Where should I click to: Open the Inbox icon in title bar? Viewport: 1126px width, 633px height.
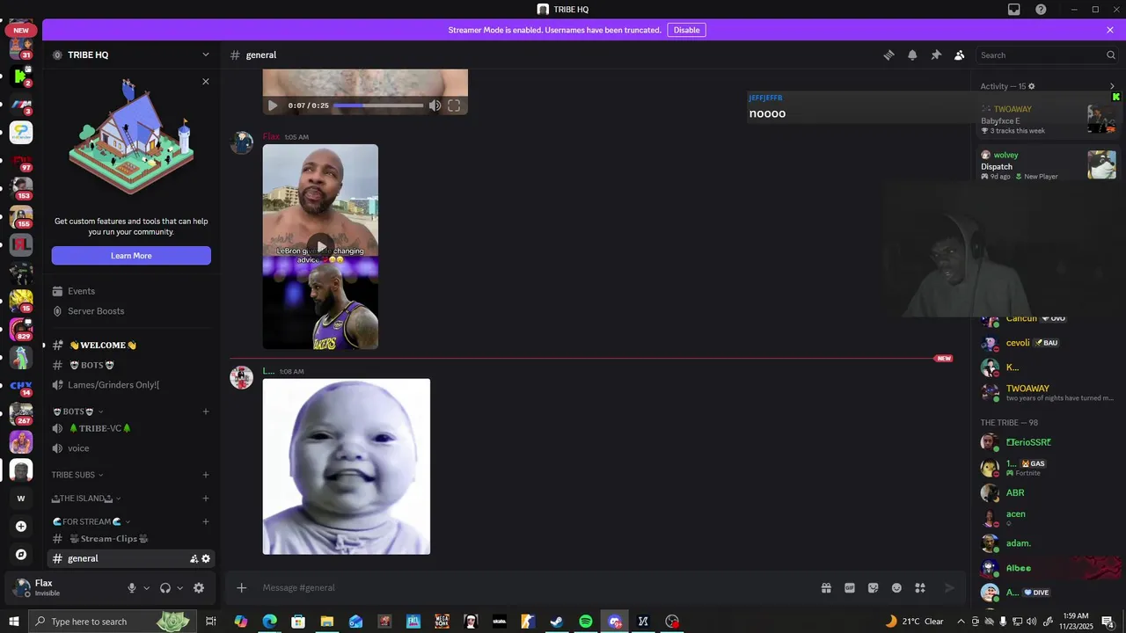[x=1013, y=9]
